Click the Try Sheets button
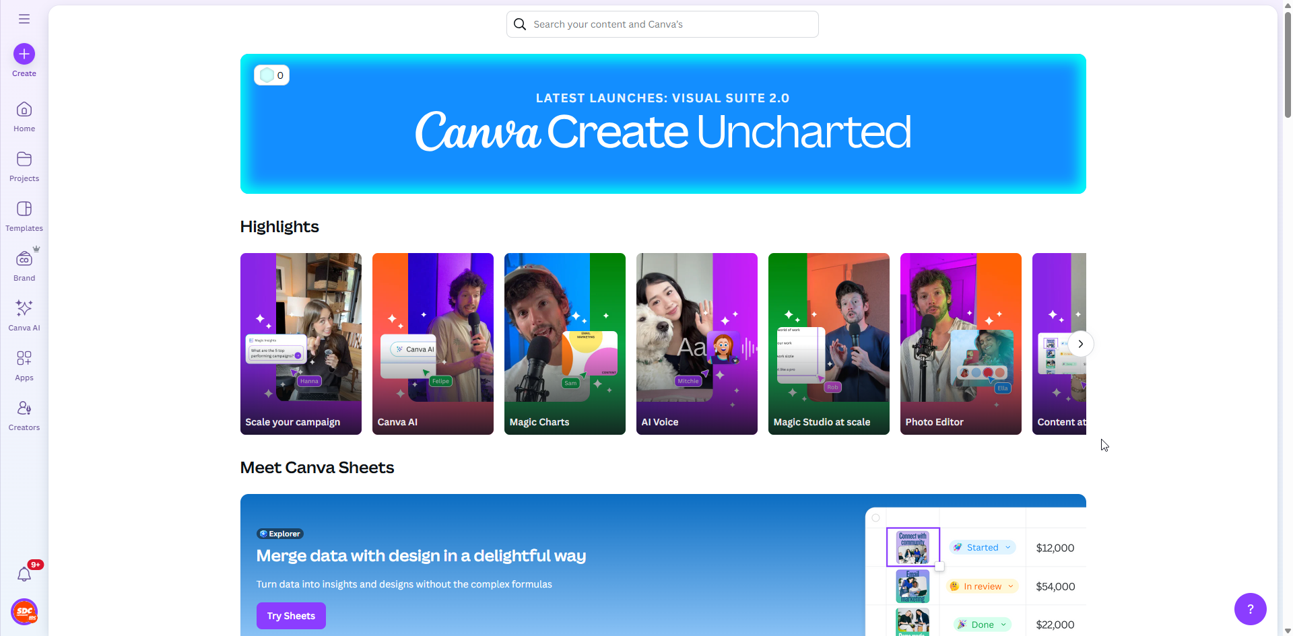The width and height of the screenshot is (1293, 636). pos(291,616)
